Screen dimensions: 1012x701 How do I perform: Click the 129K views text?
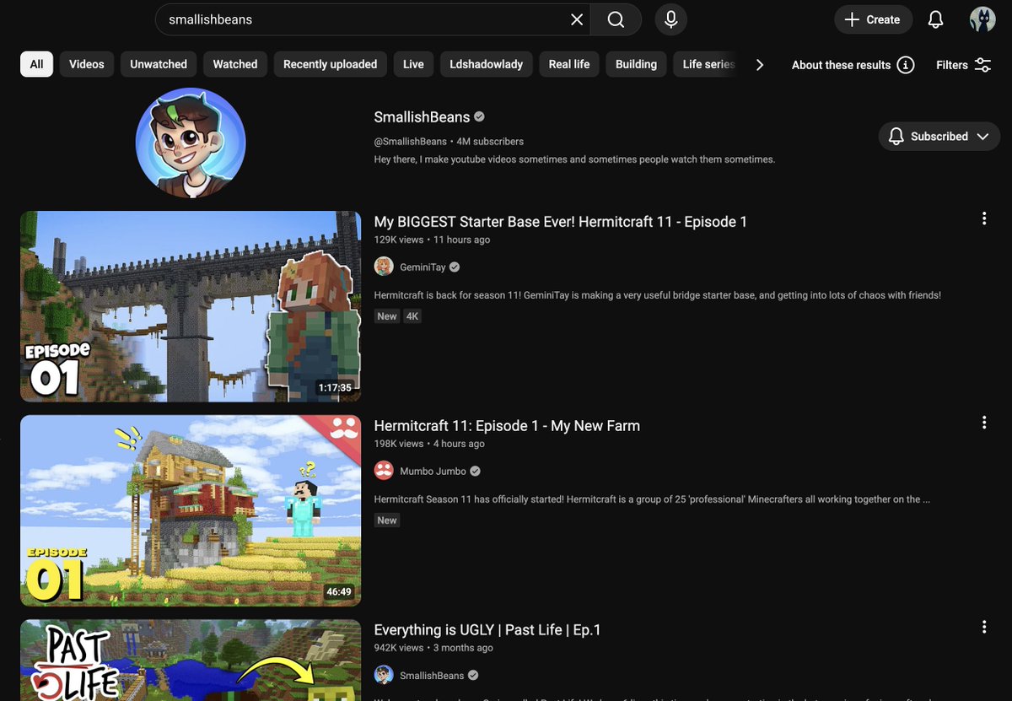(x=399, y=240)
